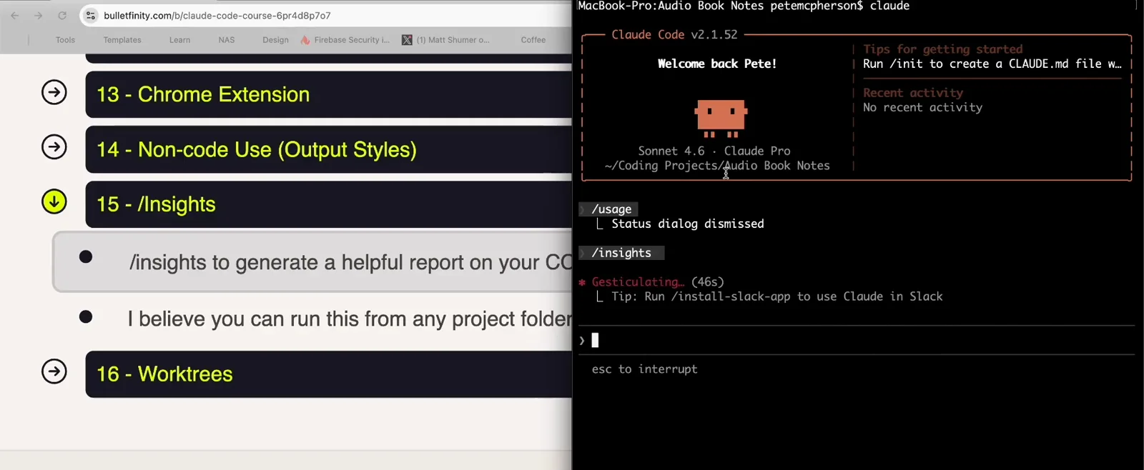Open the Coffee bookmark folder
This screenshot has height=470, width=1144.
click(x=533, y=40)
